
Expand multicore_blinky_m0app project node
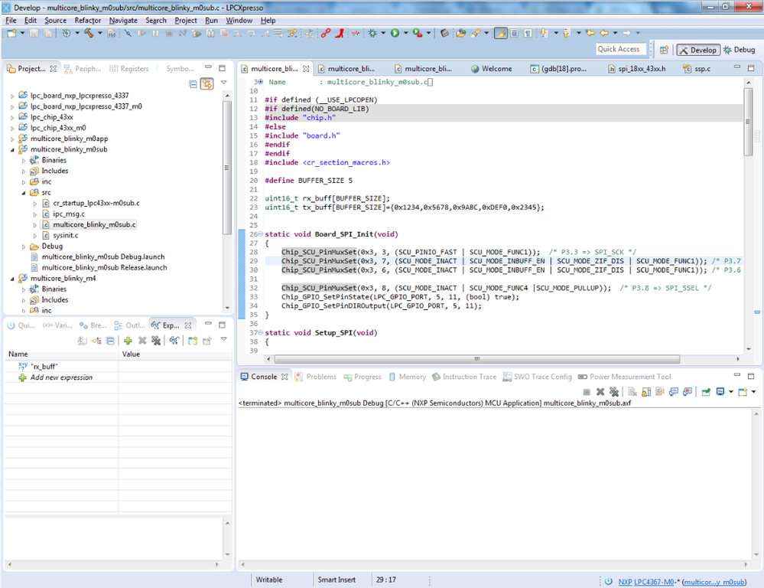12,139
